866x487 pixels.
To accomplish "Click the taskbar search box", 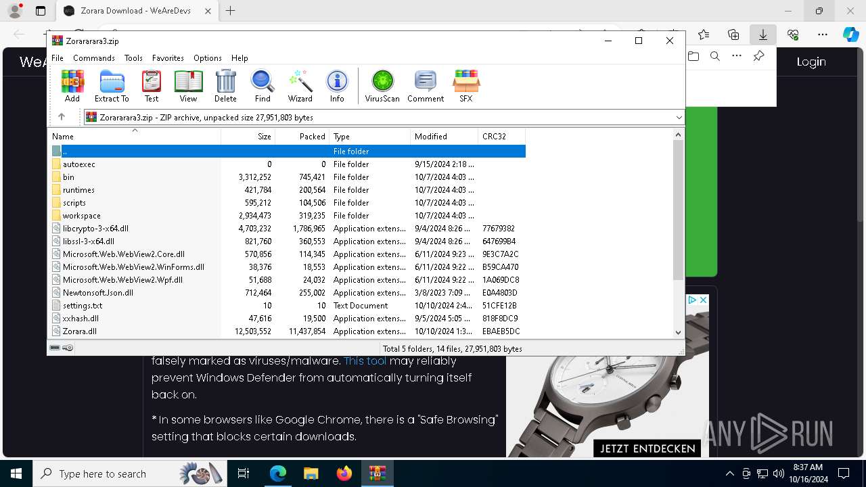I will point(130,473).
